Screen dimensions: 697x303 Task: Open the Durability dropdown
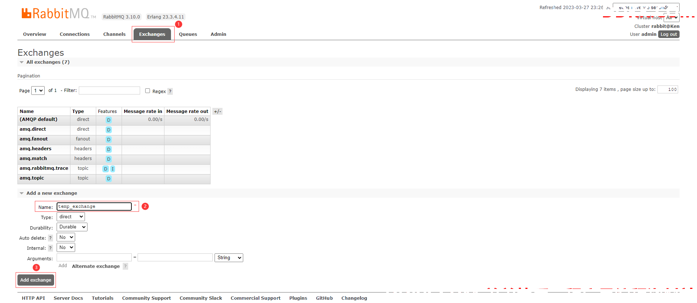tap(72, 227)
